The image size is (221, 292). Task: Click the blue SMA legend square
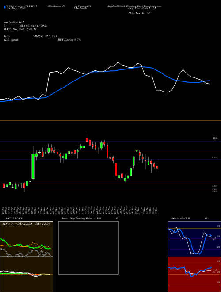click(4, 7)
